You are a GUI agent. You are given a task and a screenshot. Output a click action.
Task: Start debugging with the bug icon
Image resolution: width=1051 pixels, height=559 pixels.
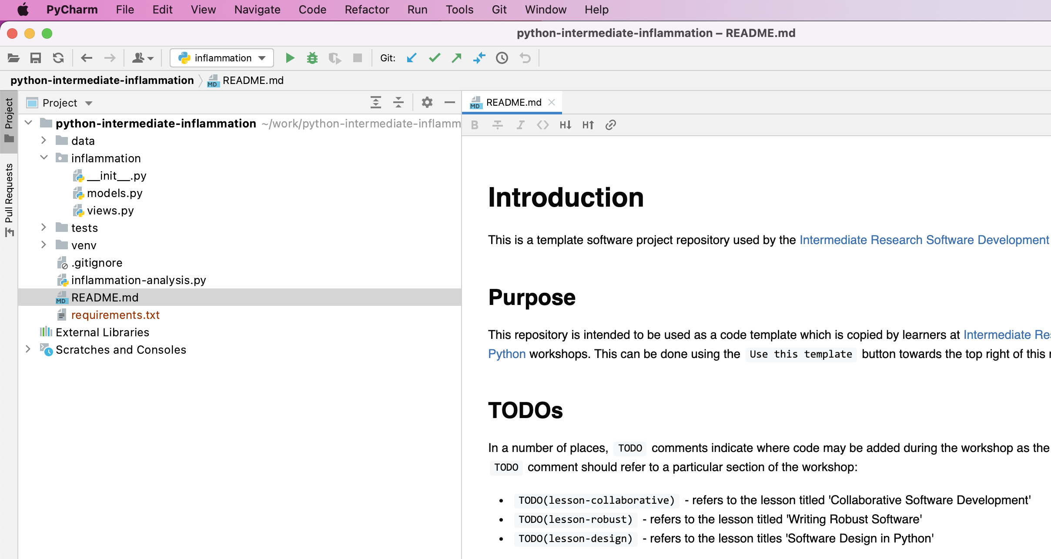[x=312, y=57]
